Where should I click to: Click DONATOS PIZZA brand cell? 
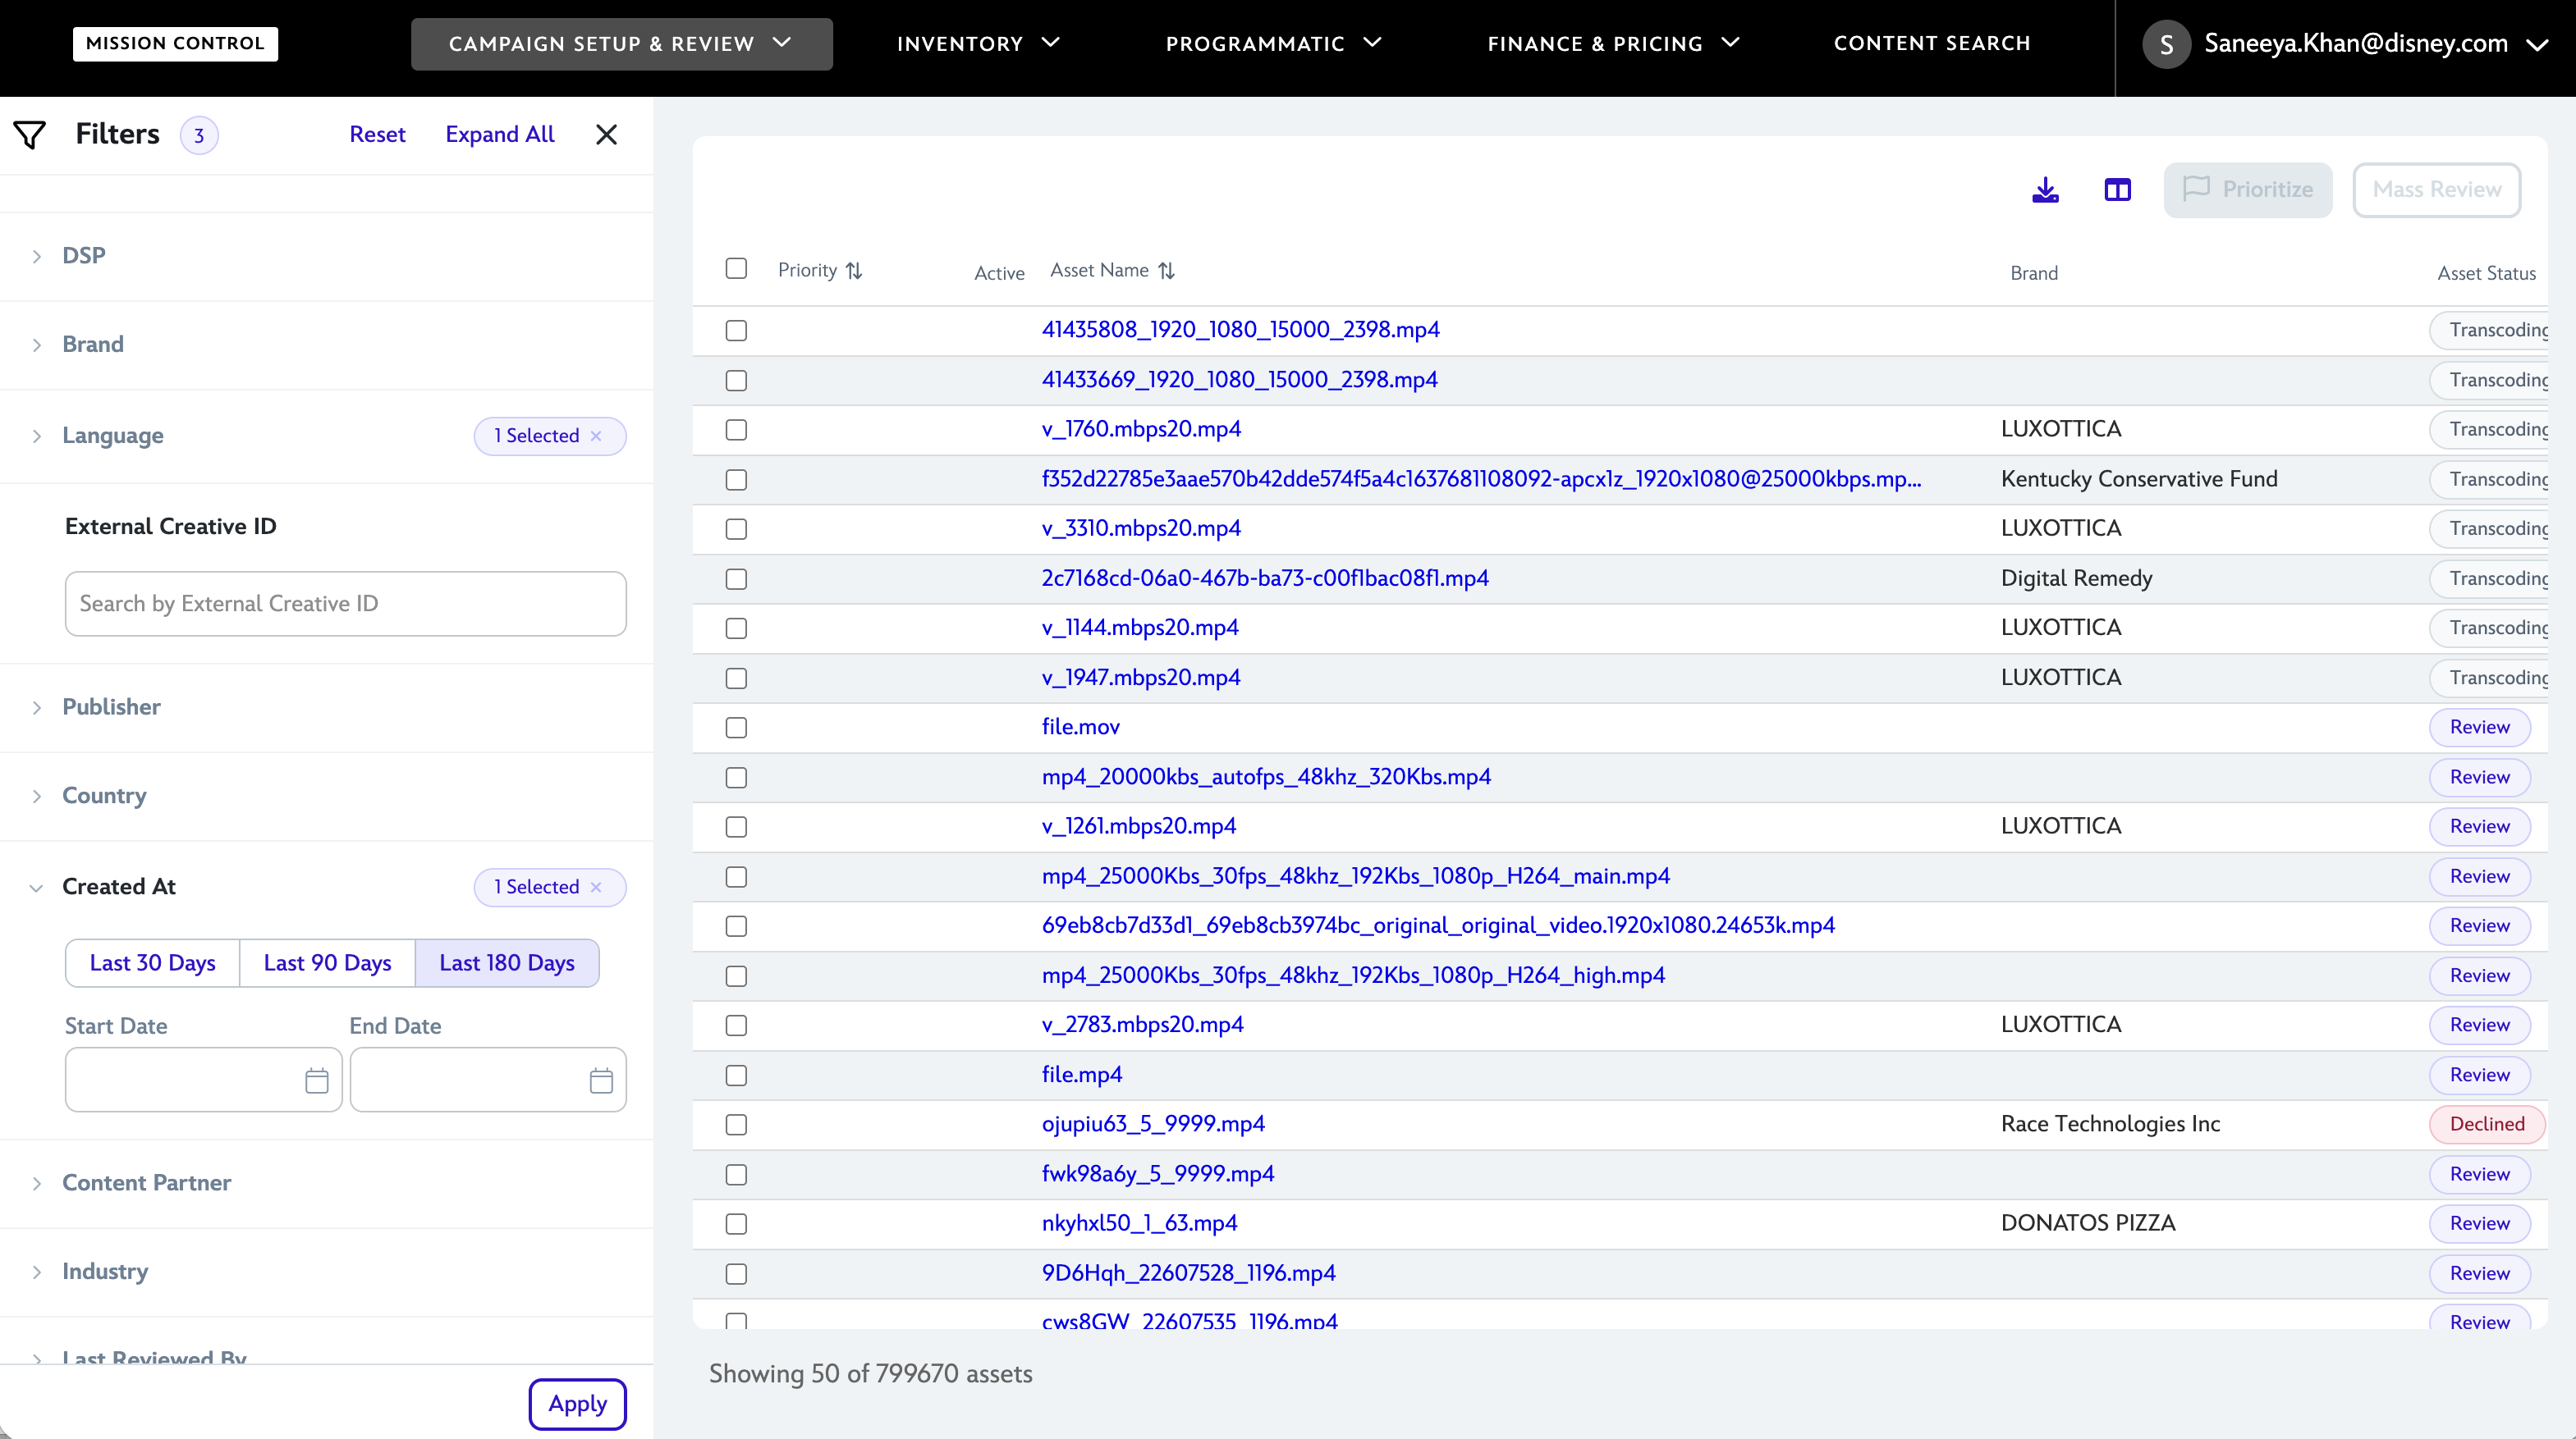click(x=2088, y=1223)
